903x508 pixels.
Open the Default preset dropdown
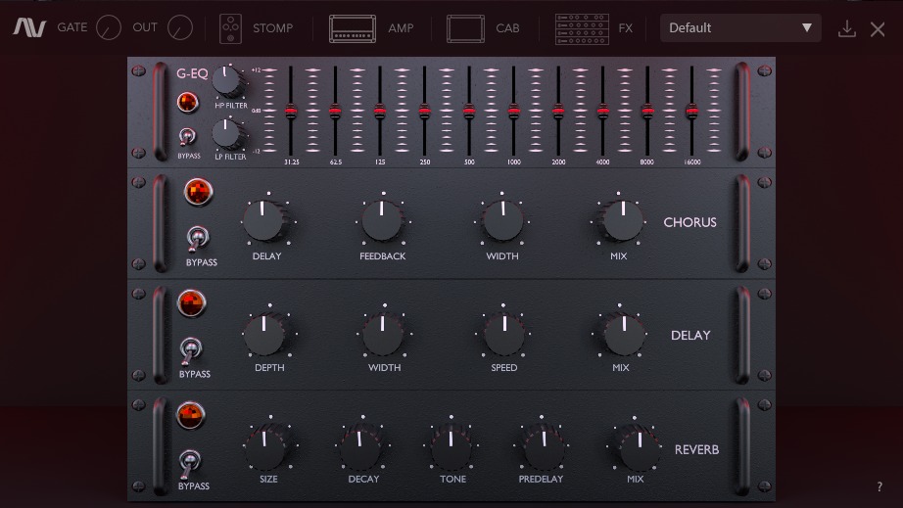point(740,27)
